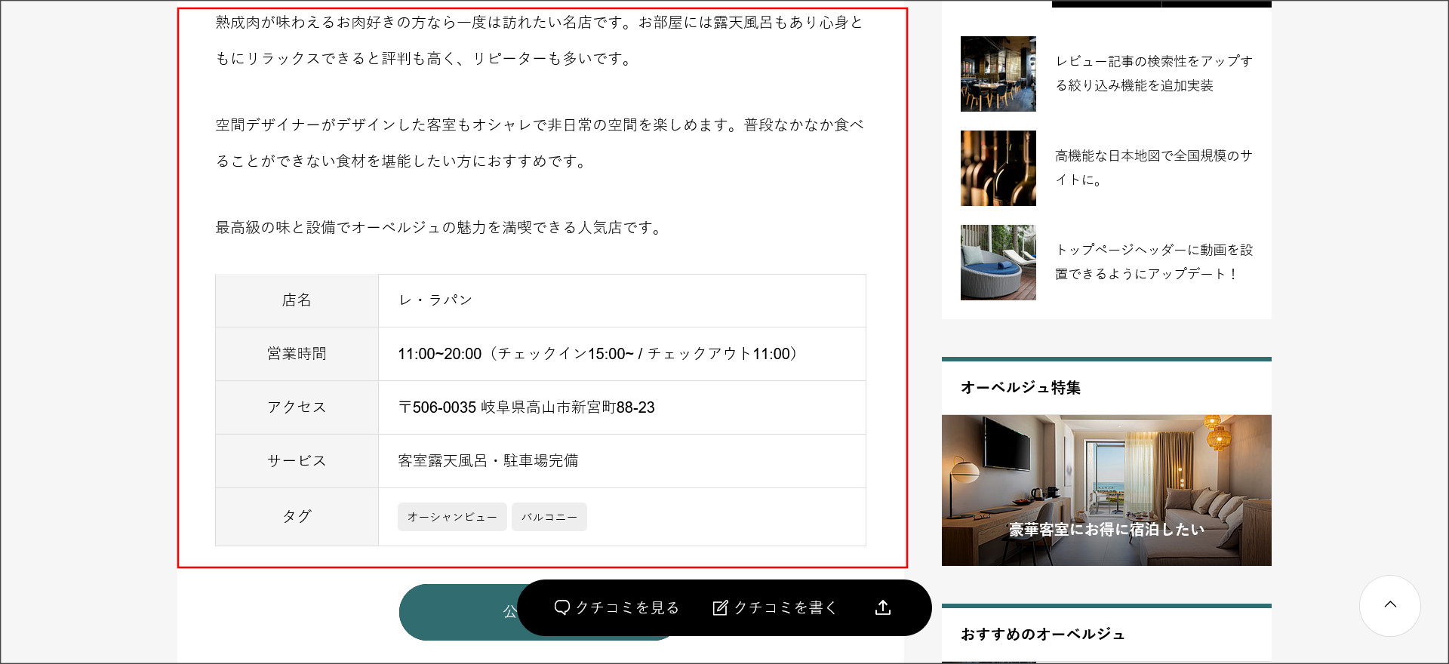Select the バルコニー tag
1449x664 pixels.
(x=549, y=517)
